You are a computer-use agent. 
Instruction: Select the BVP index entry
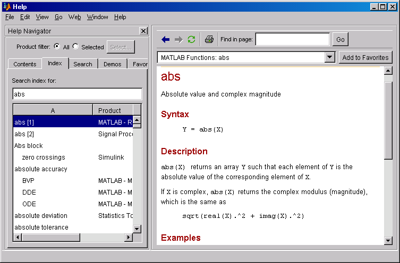point(73,180)
